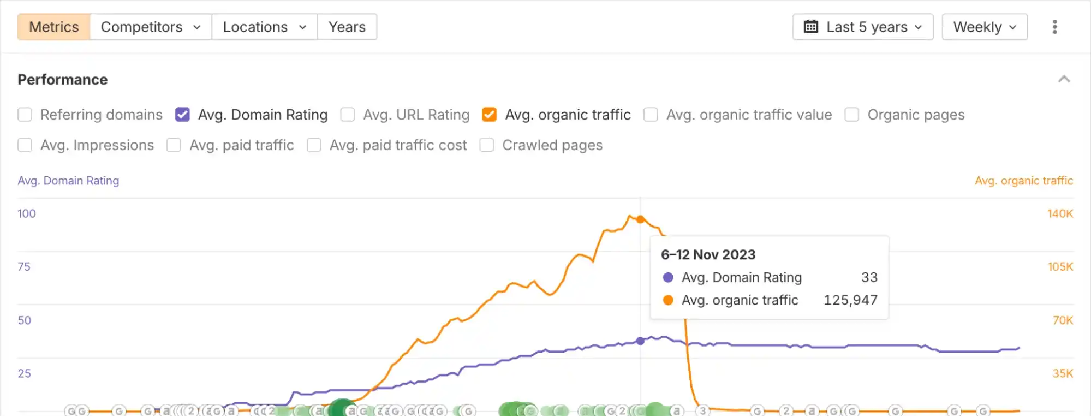Image resolution: width=1091 pixels, height=417 pixels.
Task: Open the Last 5 years date dropdown
Action: tap(863, 27)
